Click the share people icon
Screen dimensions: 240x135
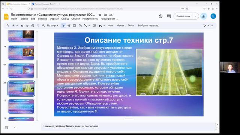coord(204,16)
